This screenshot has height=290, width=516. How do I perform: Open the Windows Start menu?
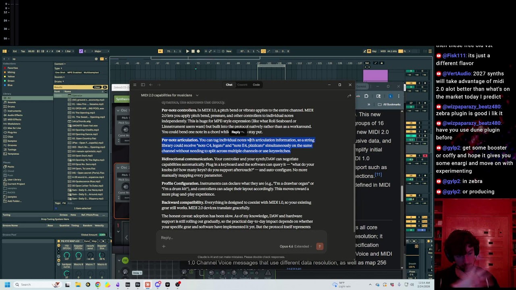[x=7, y=285]
